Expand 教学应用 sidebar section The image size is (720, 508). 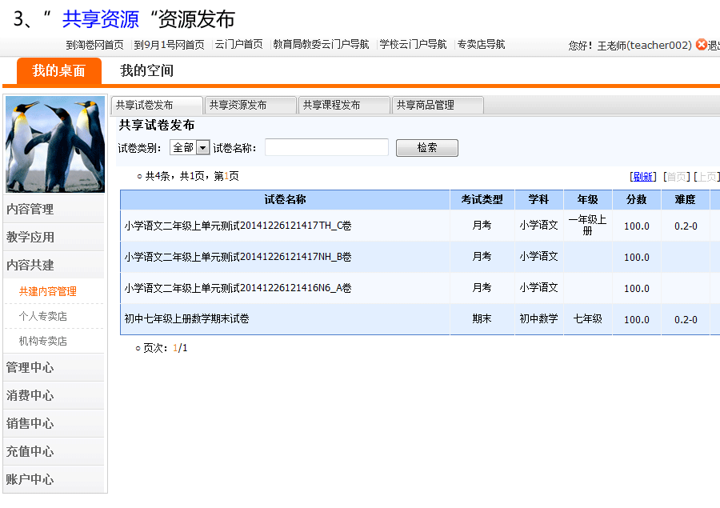click(30, 238)
